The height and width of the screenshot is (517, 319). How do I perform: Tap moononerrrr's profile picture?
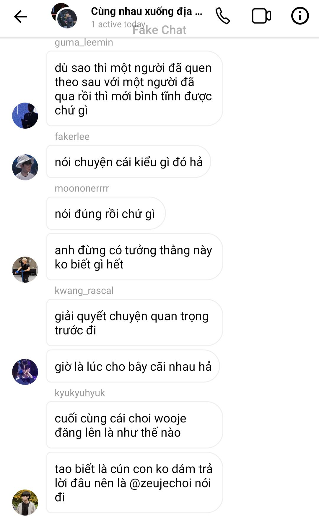coord(25,270)
